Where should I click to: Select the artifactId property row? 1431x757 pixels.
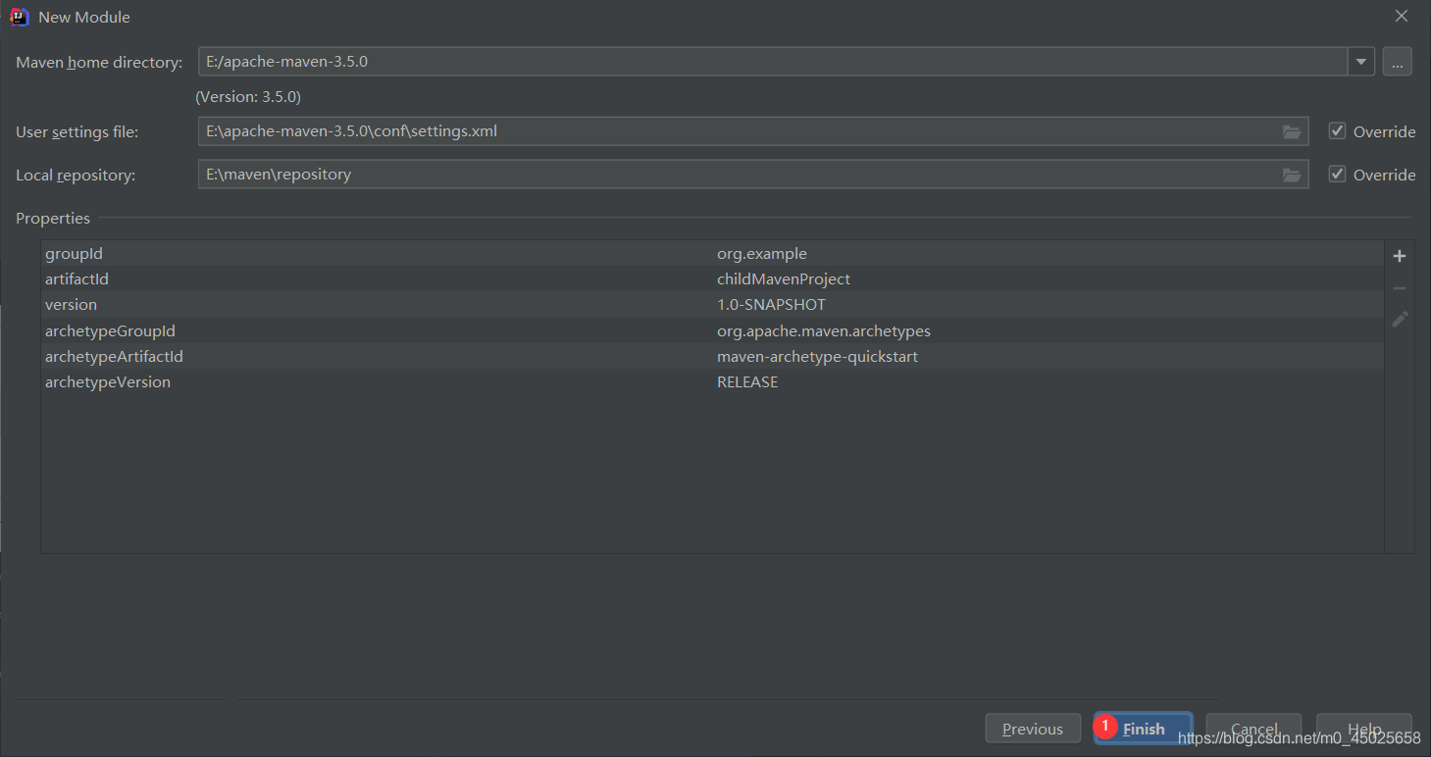tap(712, 279)
